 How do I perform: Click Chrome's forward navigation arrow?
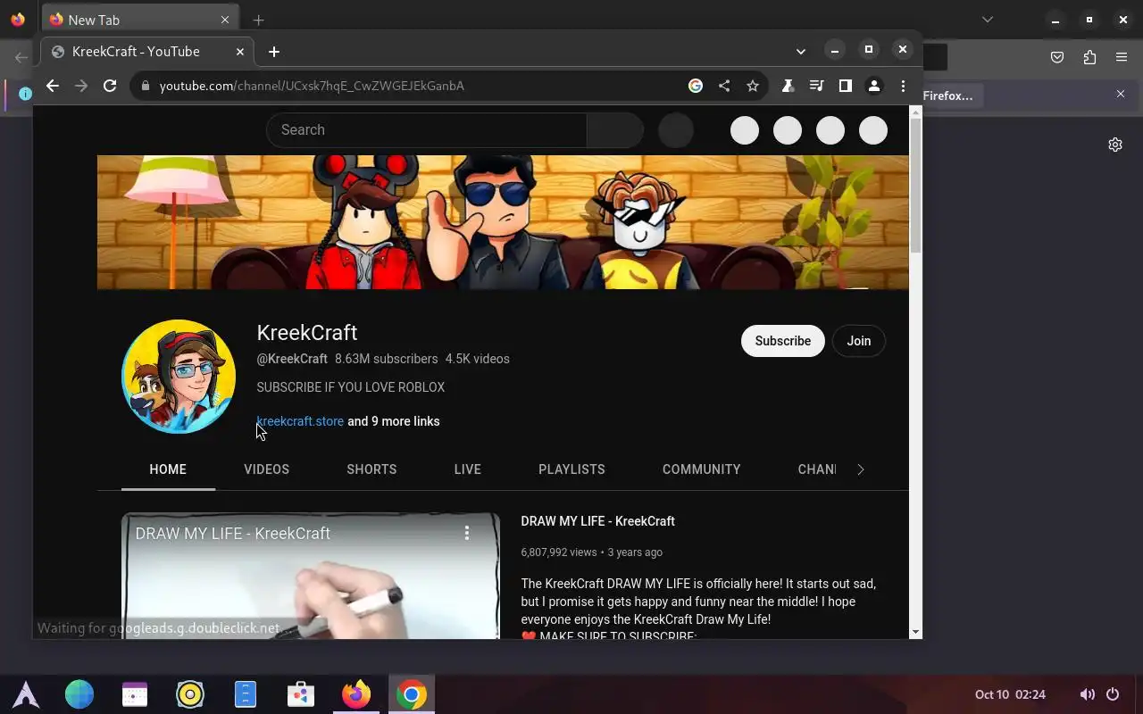pyautogui.click(x=81, y=86)
